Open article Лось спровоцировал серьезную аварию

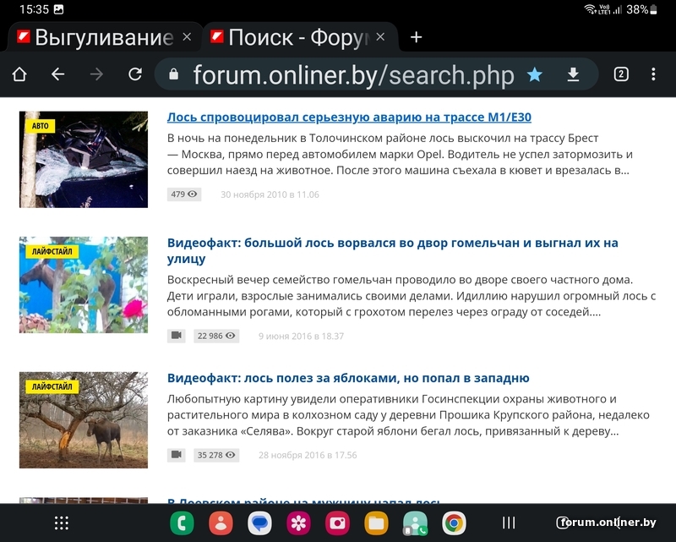pyautogui.click(x=349, y=117)
